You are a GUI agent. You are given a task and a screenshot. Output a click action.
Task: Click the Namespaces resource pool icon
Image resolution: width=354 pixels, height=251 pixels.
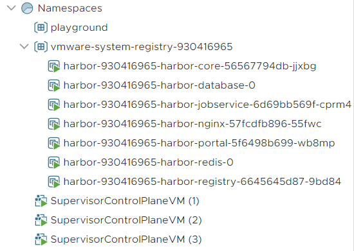pyautogui.click(x=27, y=8)
